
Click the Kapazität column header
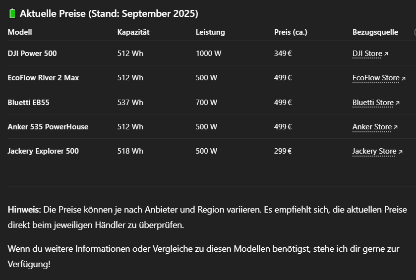click(133, 32)
